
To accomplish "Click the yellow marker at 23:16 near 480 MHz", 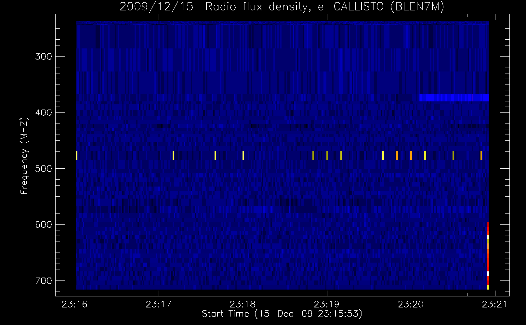I will click(77, 156).
